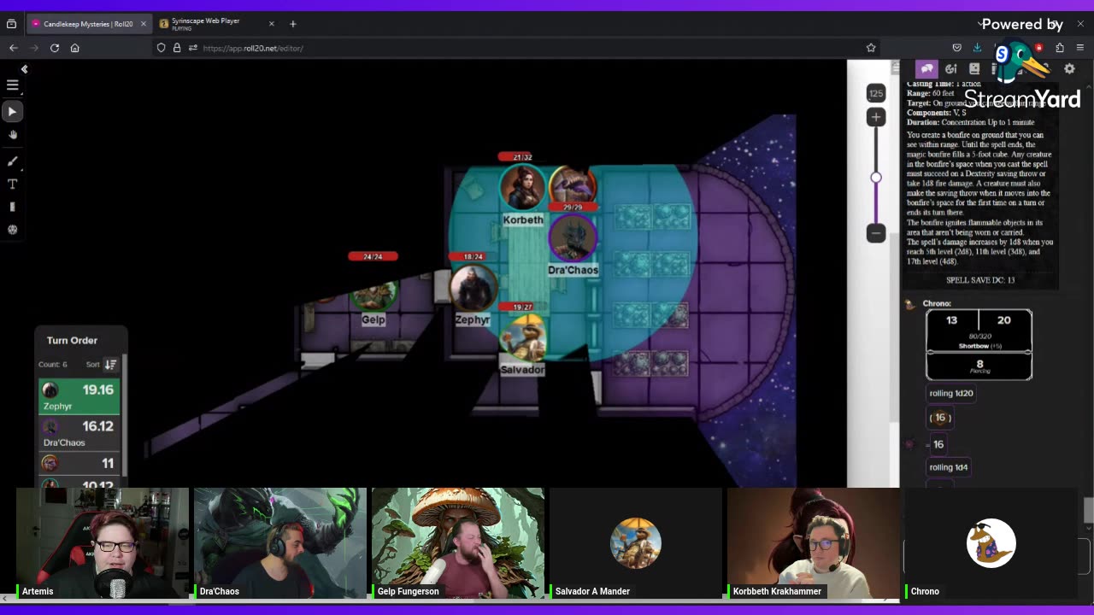Image resolution: width=1094 pixels, height=615 pixels.
Task: Click the roll result 20 in Shortbow card
Action: coord(1004,319)
